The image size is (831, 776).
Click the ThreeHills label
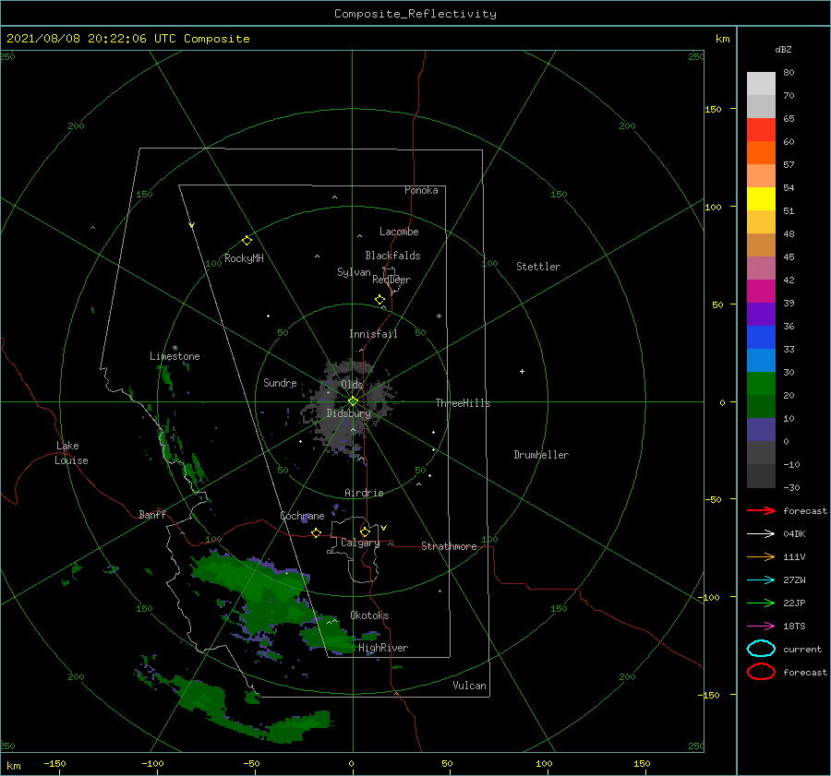[x=463, y=403]
